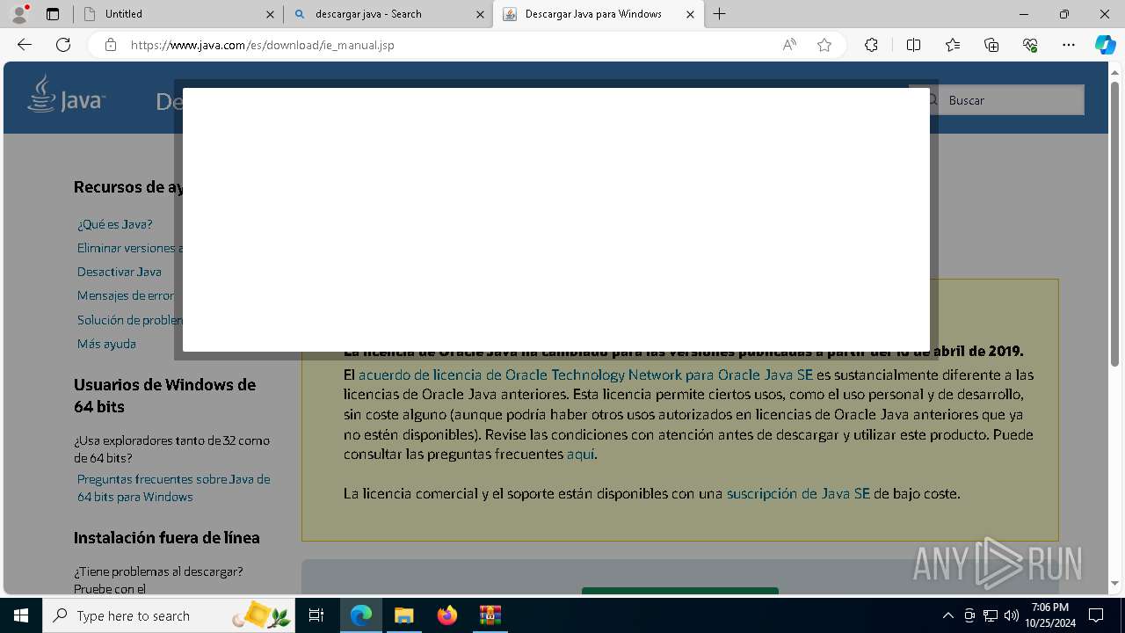
Task: View site information lock icon
Action: click(111, 45)
